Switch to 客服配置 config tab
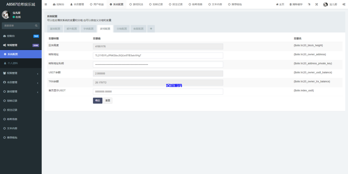 pos(138,29)
